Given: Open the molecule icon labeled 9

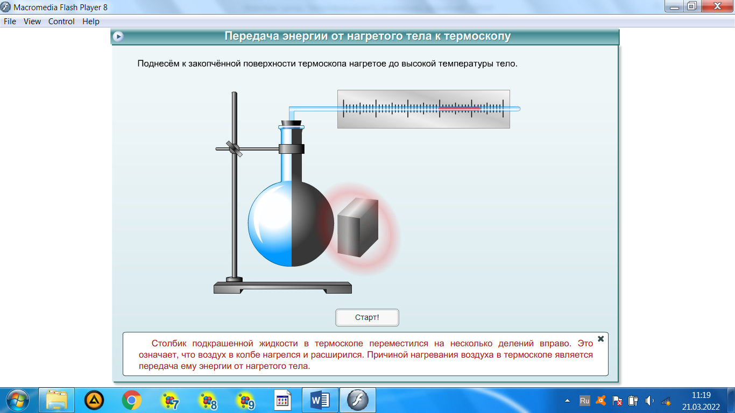Looking at the screenshot, I should 245,401.
